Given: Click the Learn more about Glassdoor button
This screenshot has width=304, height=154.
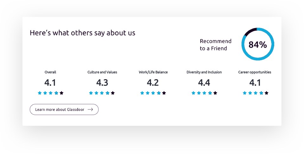Looking at the screenshot, I should click(x=64, y=109).
